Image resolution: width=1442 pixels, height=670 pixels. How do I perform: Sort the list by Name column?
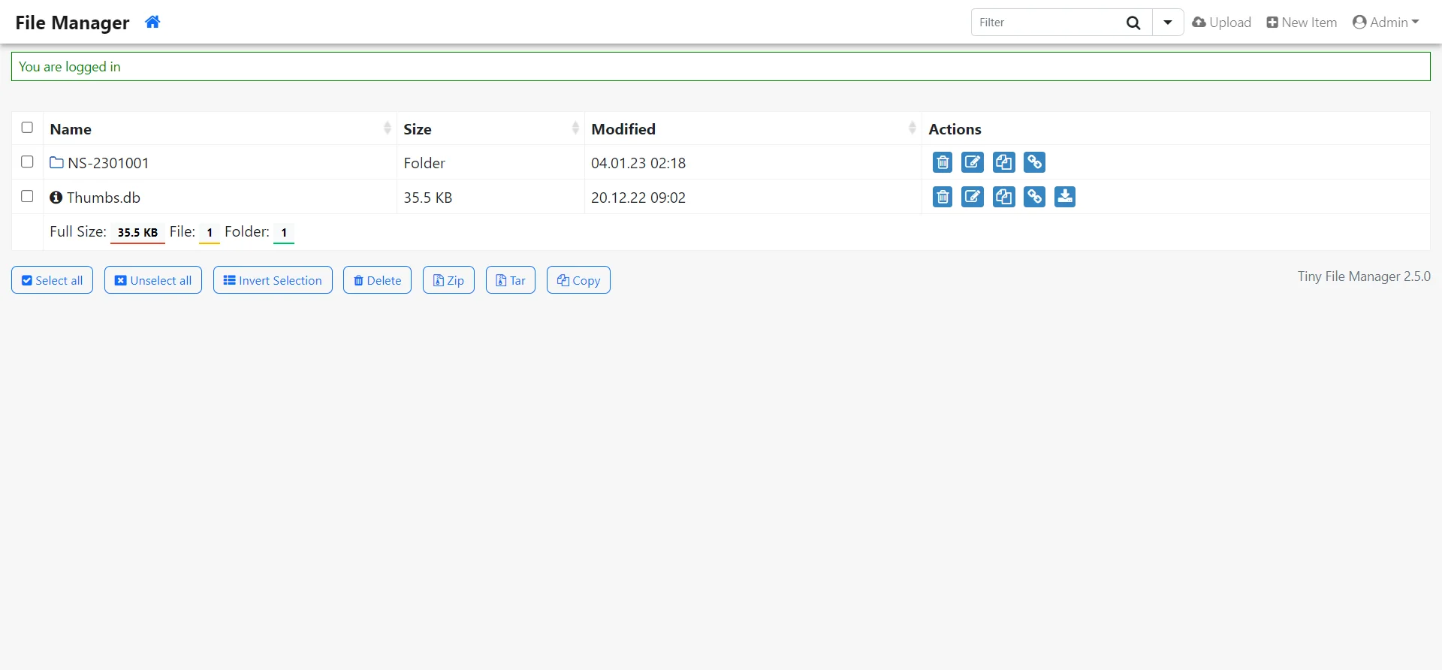(x=71, y=129)
